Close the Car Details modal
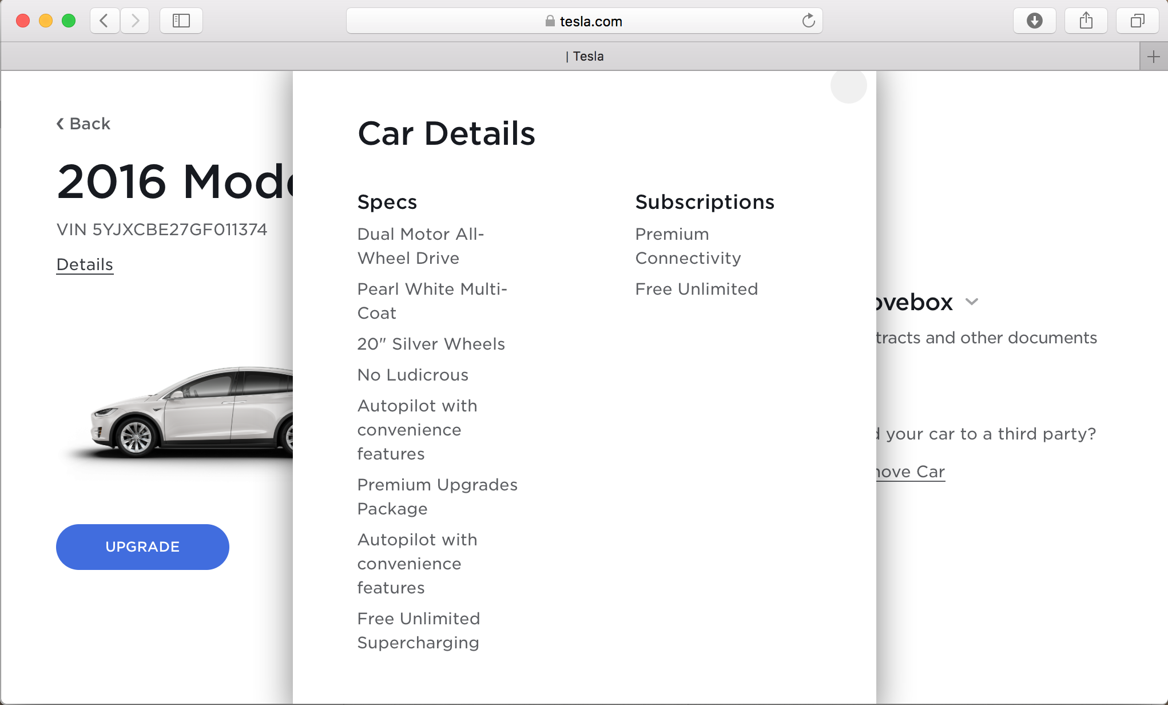The height and width of the screenshot is (705, 1168). click(x=848, y=86)
